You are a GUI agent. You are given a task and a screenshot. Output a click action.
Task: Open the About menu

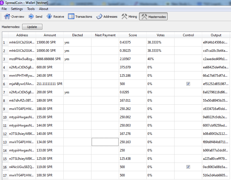coord(43,9)
